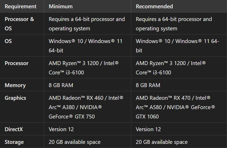
Task: Select the Recommended Graphics cell listing GTX 1060
Action: tap(175, 107)
